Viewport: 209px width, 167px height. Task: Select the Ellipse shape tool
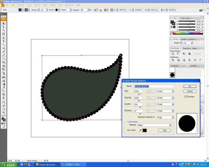point(3,48)
